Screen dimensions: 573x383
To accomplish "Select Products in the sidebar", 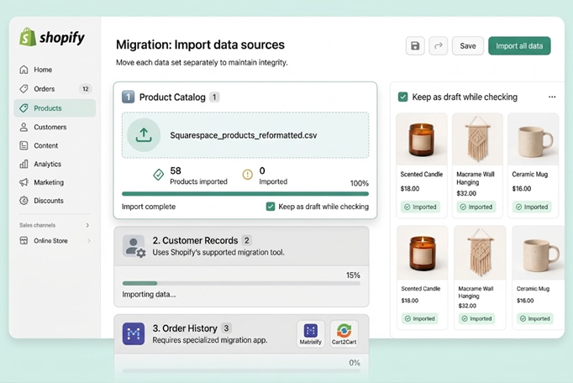I will click(55, 108).
